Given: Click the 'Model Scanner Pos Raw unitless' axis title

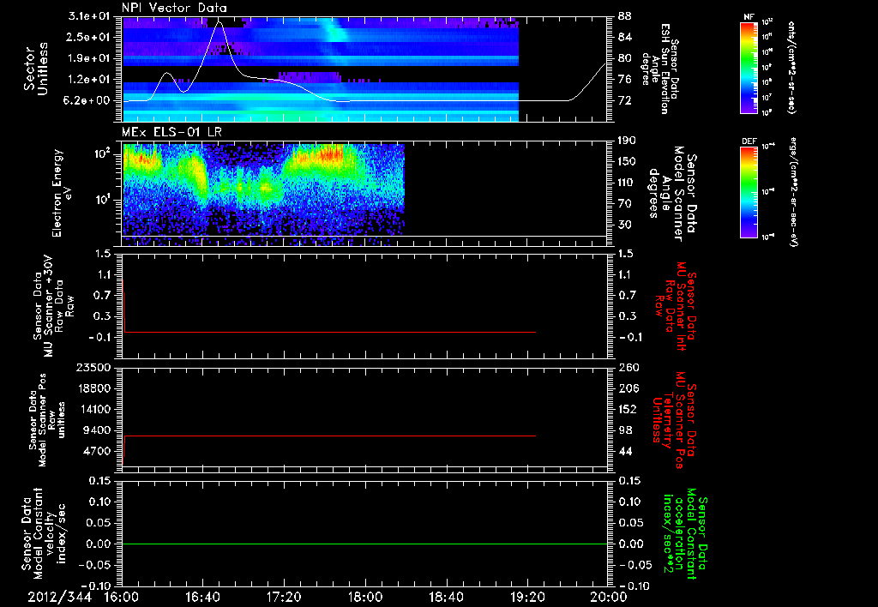Looking at the screenshot, I should coord(47,420).
